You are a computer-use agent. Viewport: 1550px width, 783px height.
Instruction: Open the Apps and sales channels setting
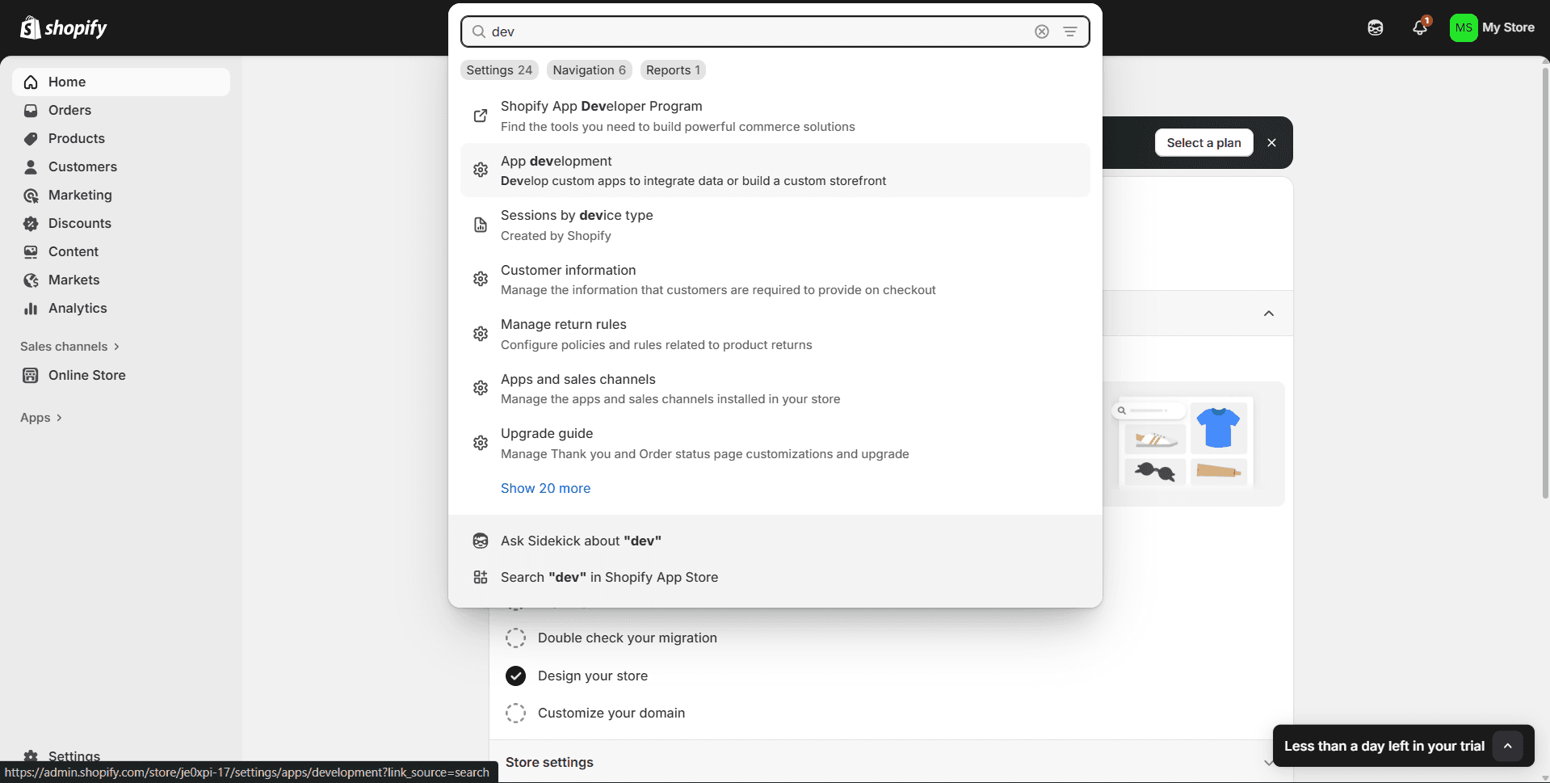[x=775, y=389]
